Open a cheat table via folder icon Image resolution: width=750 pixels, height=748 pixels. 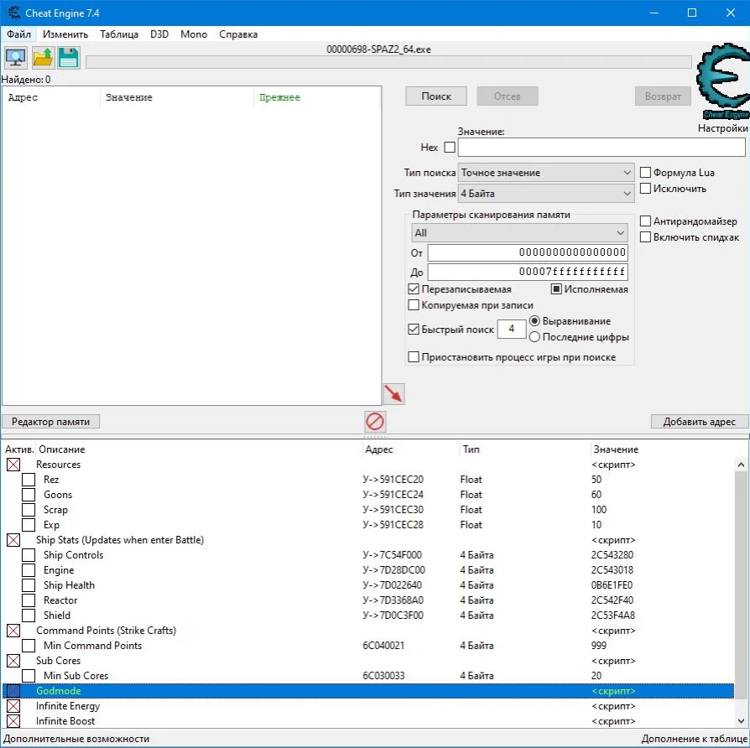pyautogui.click(x=43, y=57)
